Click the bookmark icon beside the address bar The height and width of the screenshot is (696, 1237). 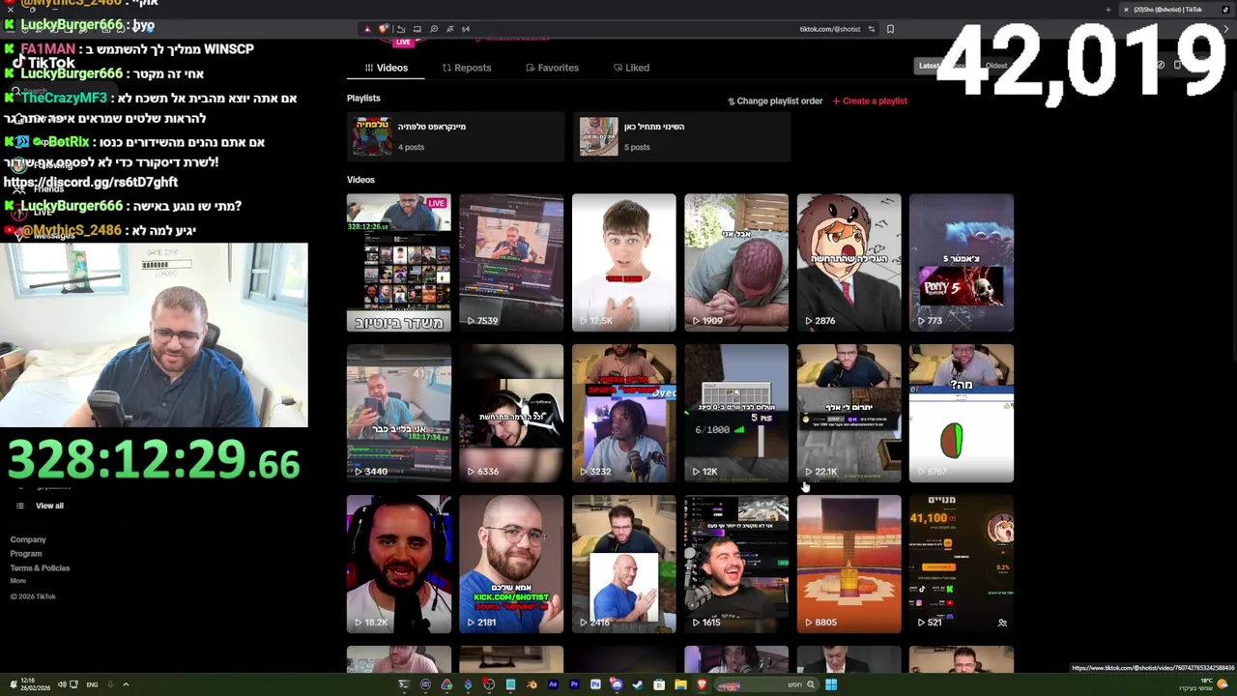click(x=890, y=29)
